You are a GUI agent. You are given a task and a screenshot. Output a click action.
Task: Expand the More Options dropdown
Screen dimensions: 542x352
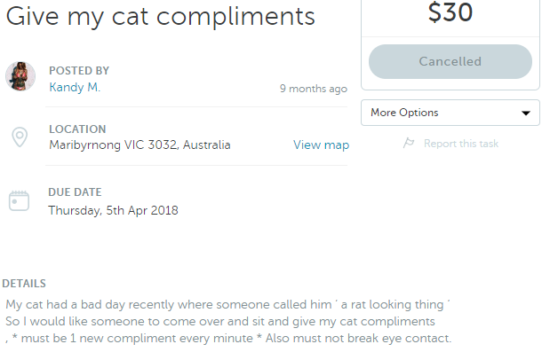[x=450, y=113]
